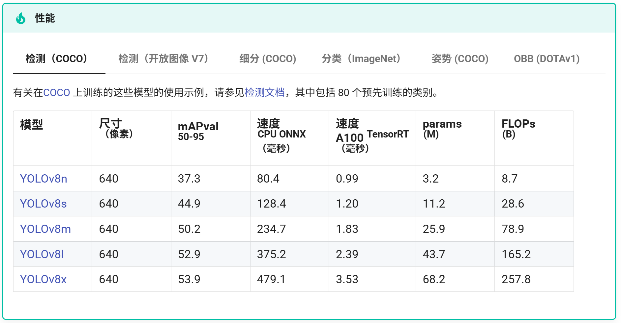The image size is (621, 323).
Task: Click the flame icon next to 性能
Action: click(x=20, y=19)
